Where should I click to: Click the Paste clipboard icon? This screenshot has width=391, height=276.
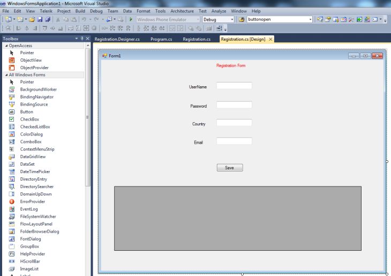tap(74, 19)
